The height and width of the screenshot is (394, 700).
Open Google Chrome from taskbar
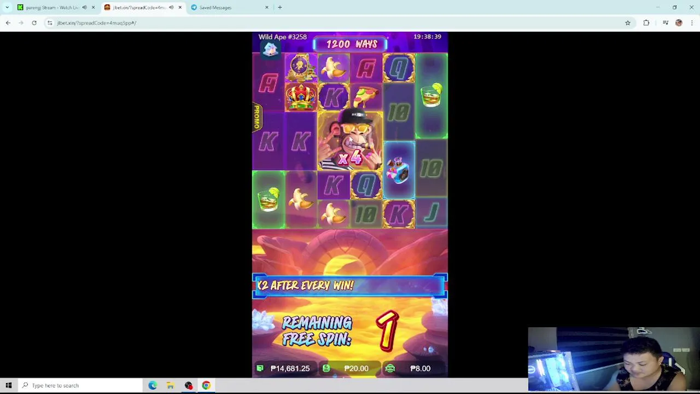click(x=206, y=385)
